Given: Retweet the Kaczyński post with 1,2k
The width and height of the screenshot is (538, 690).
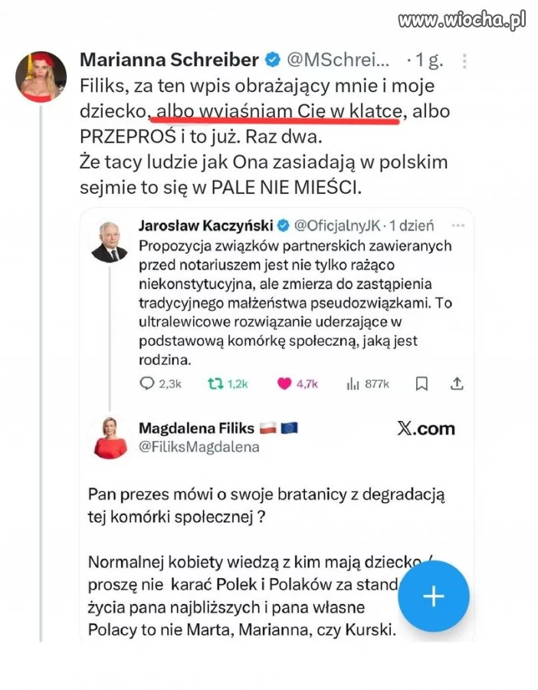Looking at the screenshot, I should point(216,383).
